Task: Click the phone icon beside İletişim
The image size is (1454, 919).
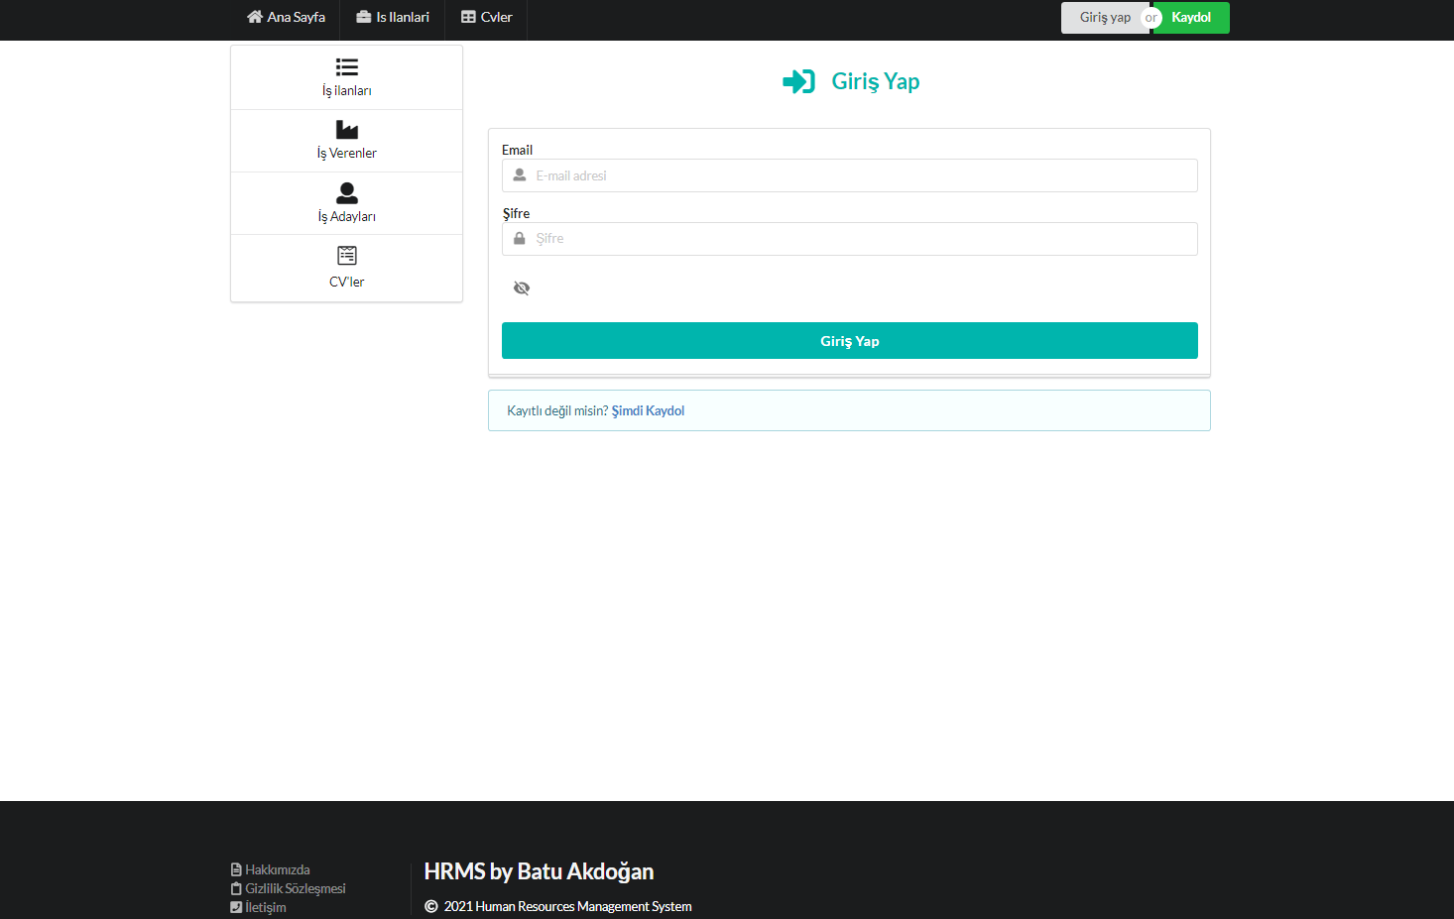Action: [236, 907]
